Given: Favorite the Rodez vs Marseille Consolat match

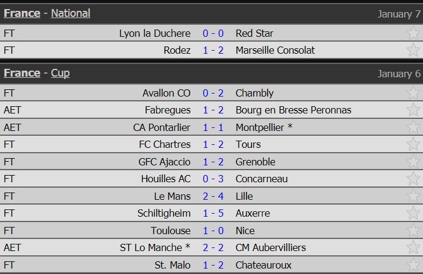Looking at the screenshot, I should [413, 50].
